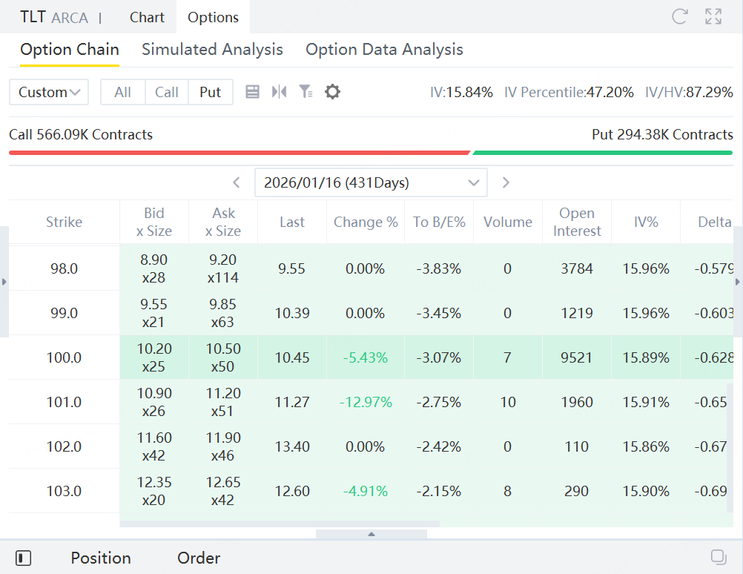743x574 pixels.
Task: Click the refresh icon at top right
Action: (678, 17)
